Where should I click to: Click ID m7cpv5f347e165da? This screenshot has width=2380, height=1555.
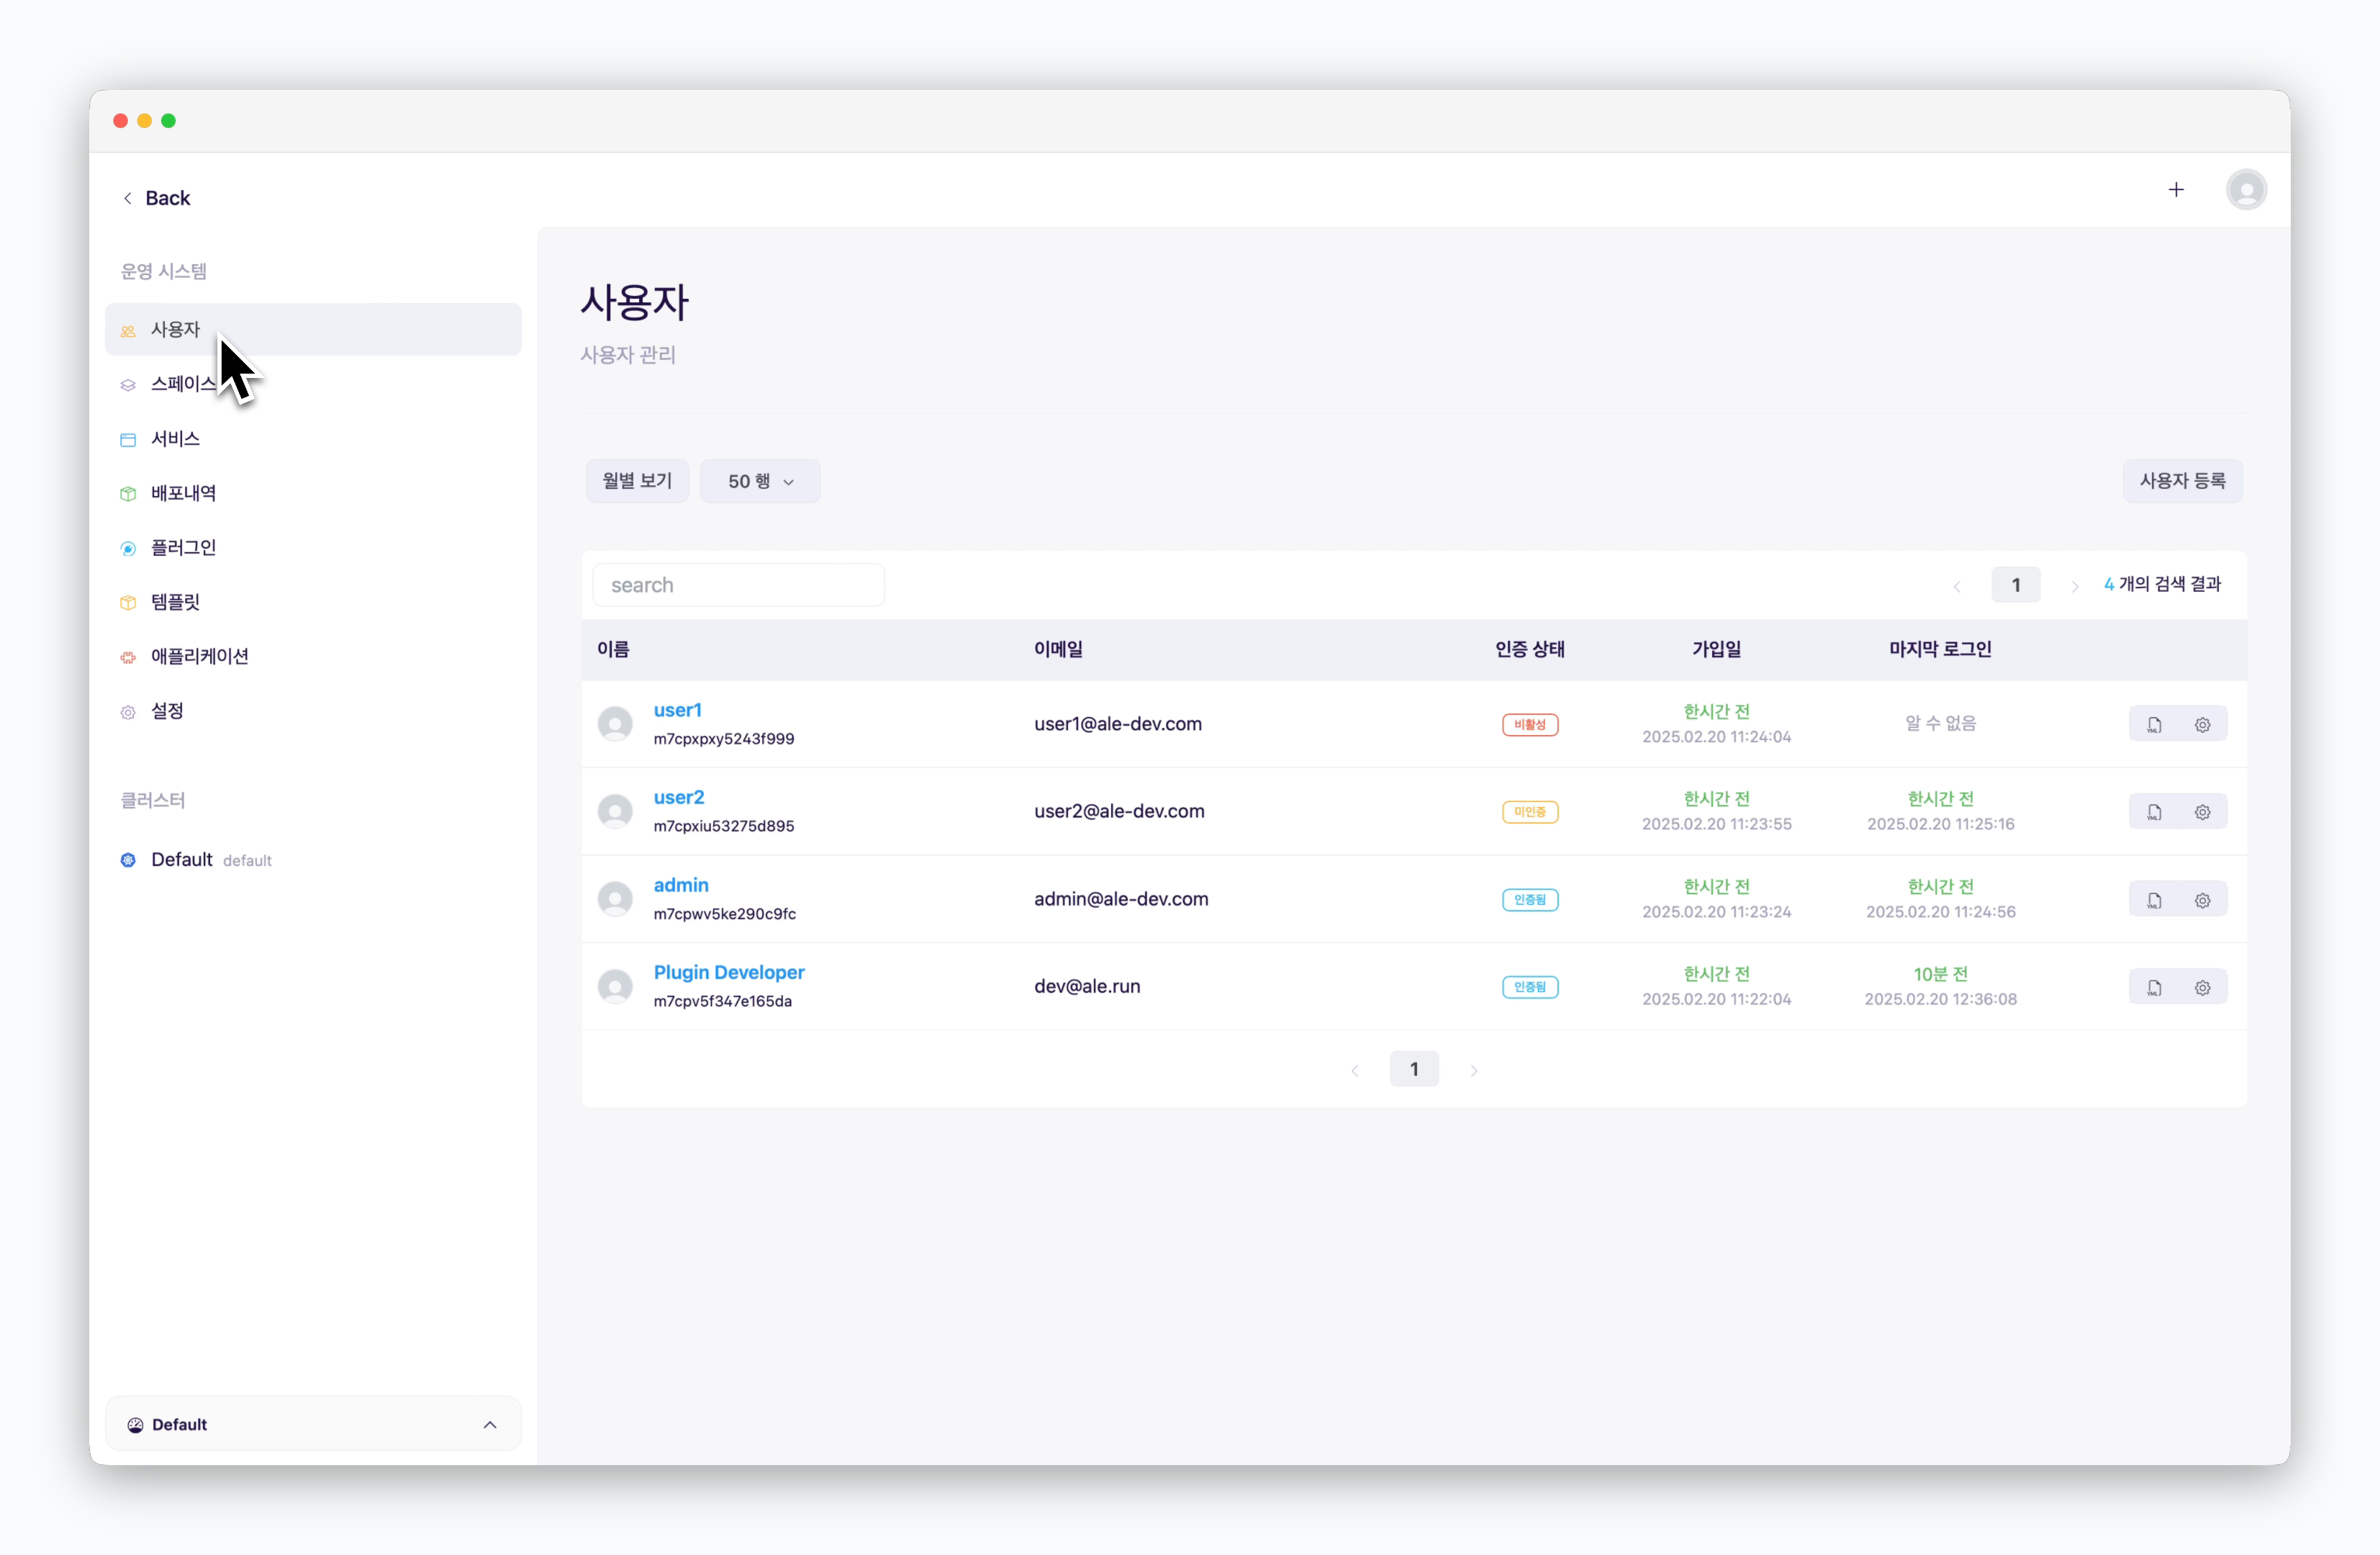[x=723, y=1001]
